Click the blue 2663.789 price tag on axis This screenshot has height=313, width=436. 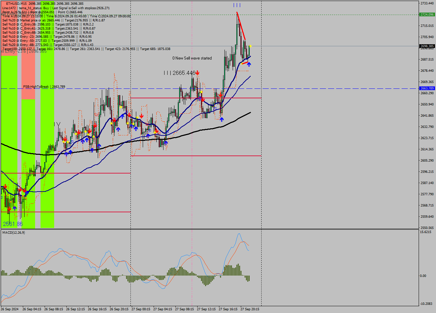427,88
